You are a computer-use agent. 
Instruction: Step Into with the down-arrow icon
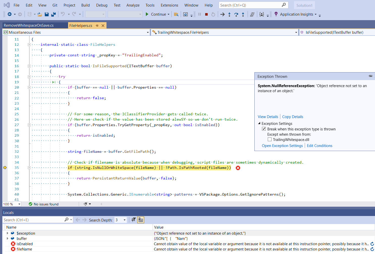point(229,14)
